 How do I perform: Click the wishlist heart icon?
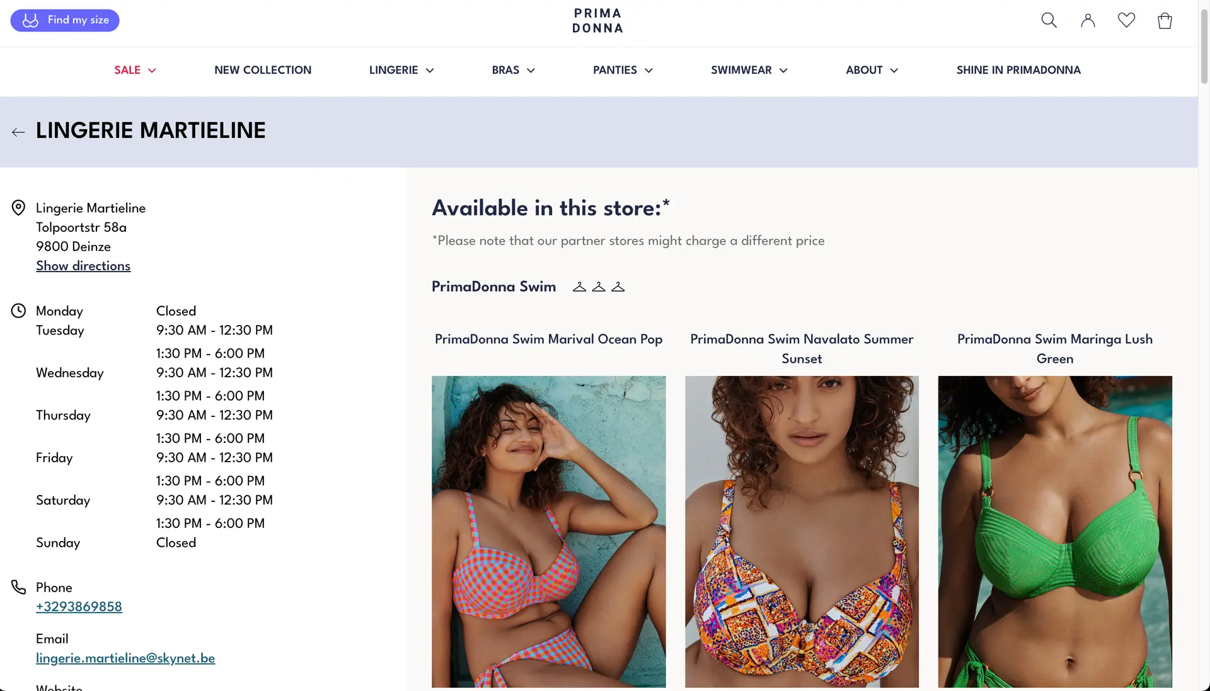coord(1126,20)
